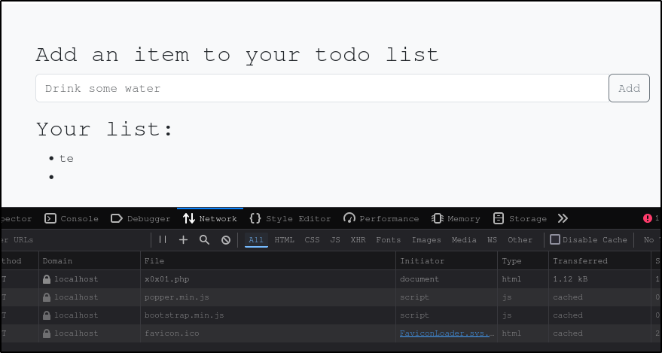Image resolution: width=662 pixels, height=353 pixels.
Task: Switch to the Style Editor tab
Action: tap(290, 218)
